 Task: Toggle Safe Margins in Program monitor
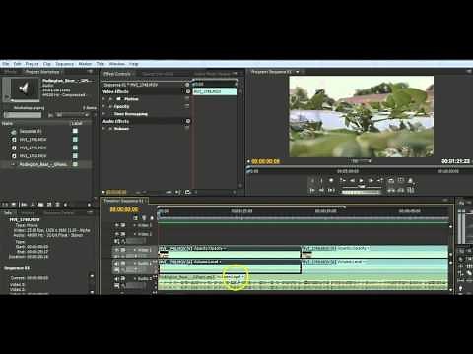point(401,180)
